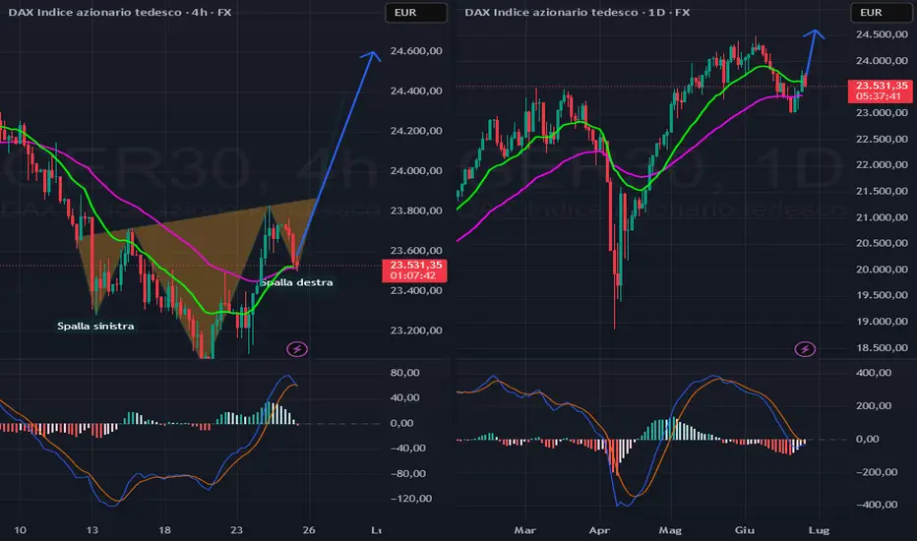Open the EUR currency selector on 4h chart
917x541 pixels.
click(x=416, y=12)
